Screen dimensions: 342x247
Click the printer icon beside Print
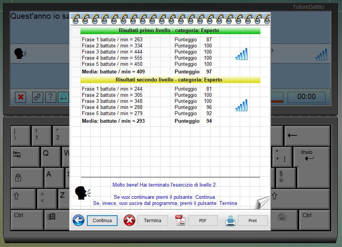click(231, 221)
